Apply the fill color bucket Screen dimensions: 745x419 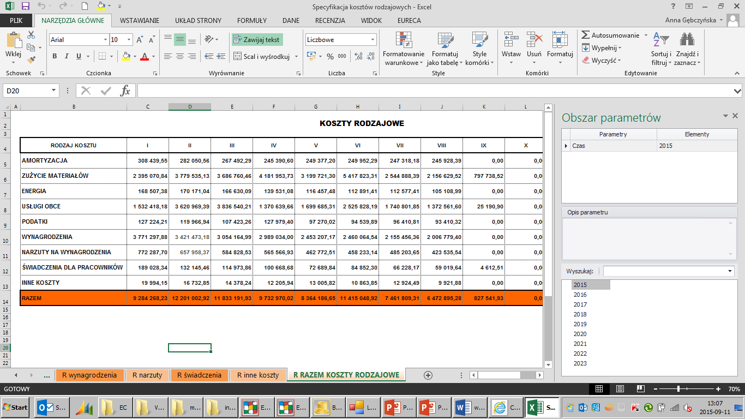click(127, 56)
